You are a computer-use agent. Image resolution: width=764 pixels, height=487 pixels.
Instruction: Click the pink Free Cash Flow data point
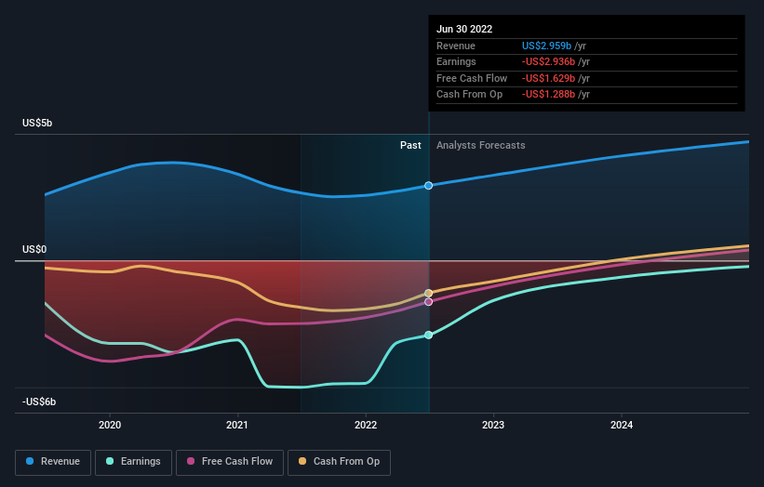pyautogui.click(x=428, y=302)
